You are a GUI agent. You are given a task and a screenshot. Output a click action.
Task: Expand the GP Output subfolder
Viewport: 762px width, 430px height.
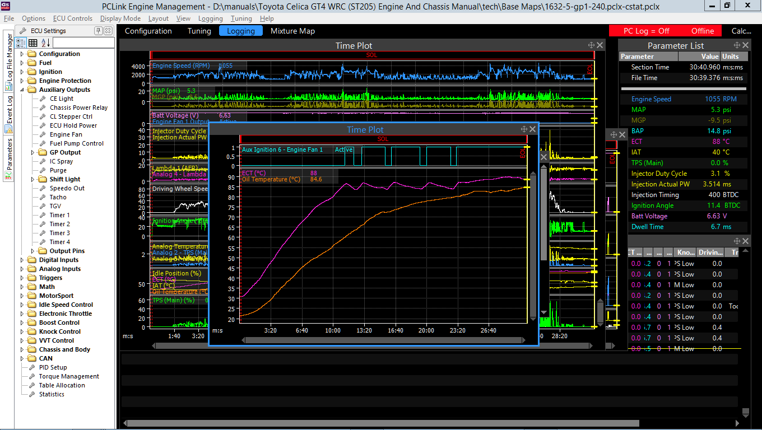click(33, 152)
